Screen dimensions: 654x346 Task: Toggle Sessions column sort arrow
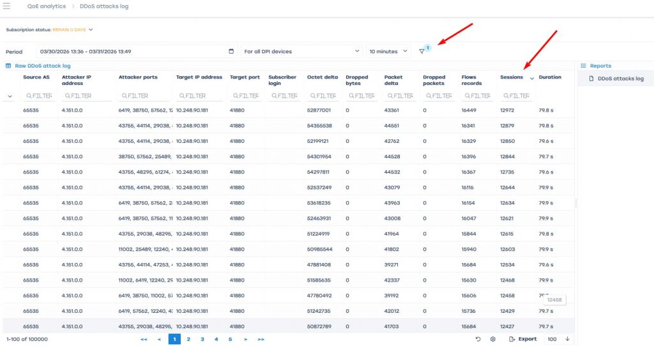532,79
